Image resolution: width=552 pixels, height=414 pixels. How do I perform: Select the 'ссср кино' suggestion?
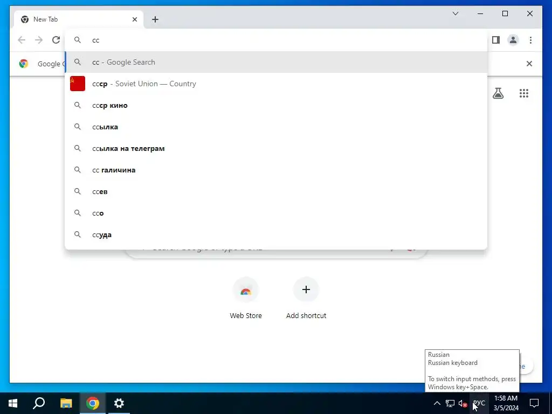coord(276,105)
